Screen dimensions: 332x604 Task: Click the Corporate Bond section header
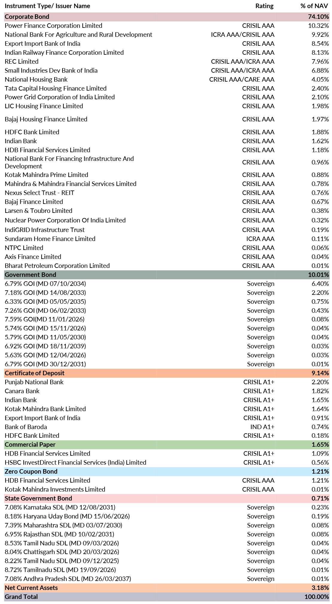(167, 17)
